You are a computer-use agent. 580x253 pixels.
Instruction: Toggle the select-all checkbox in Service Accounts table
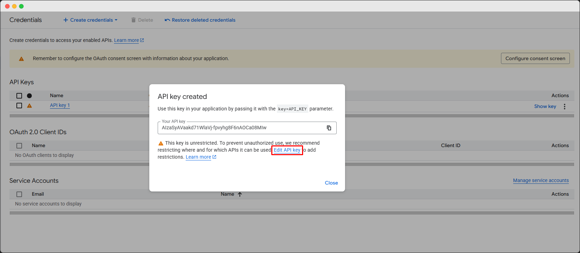tap(19, 194)
